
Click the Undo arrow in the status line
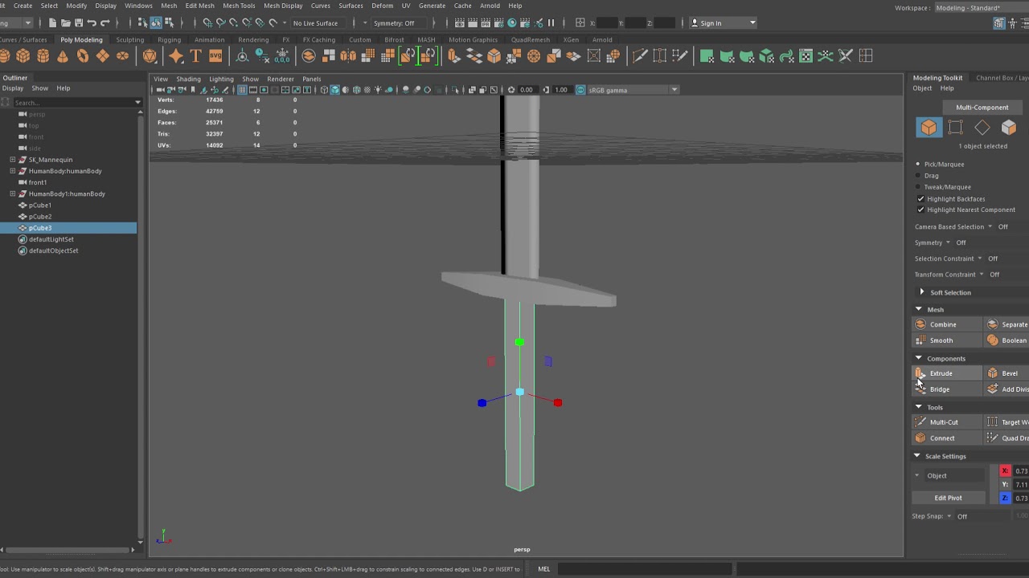click(91, 22)
